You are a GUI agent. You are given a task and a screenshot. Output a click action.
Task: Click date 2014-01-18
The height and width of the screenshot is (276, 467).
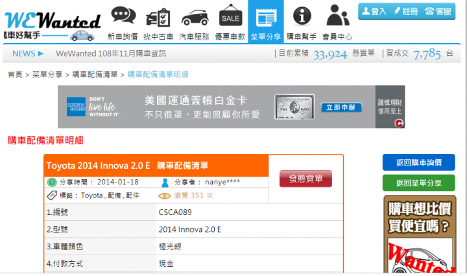[118, 182]
